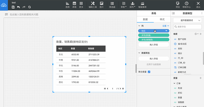Select the 邮寄方式 field
Screen dimensions: 204x107
(182, 72)
